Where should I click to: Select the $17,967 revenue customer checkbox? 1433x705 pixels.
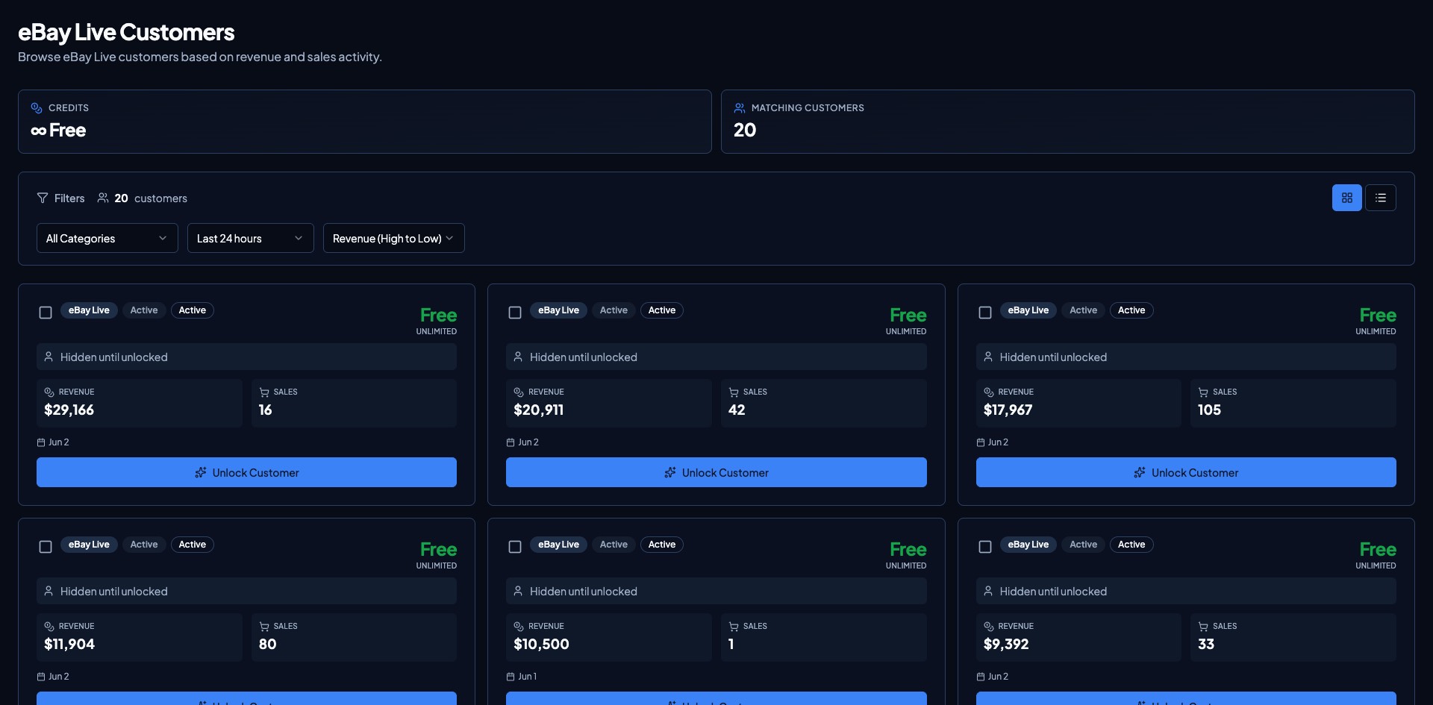pos(985,313)
